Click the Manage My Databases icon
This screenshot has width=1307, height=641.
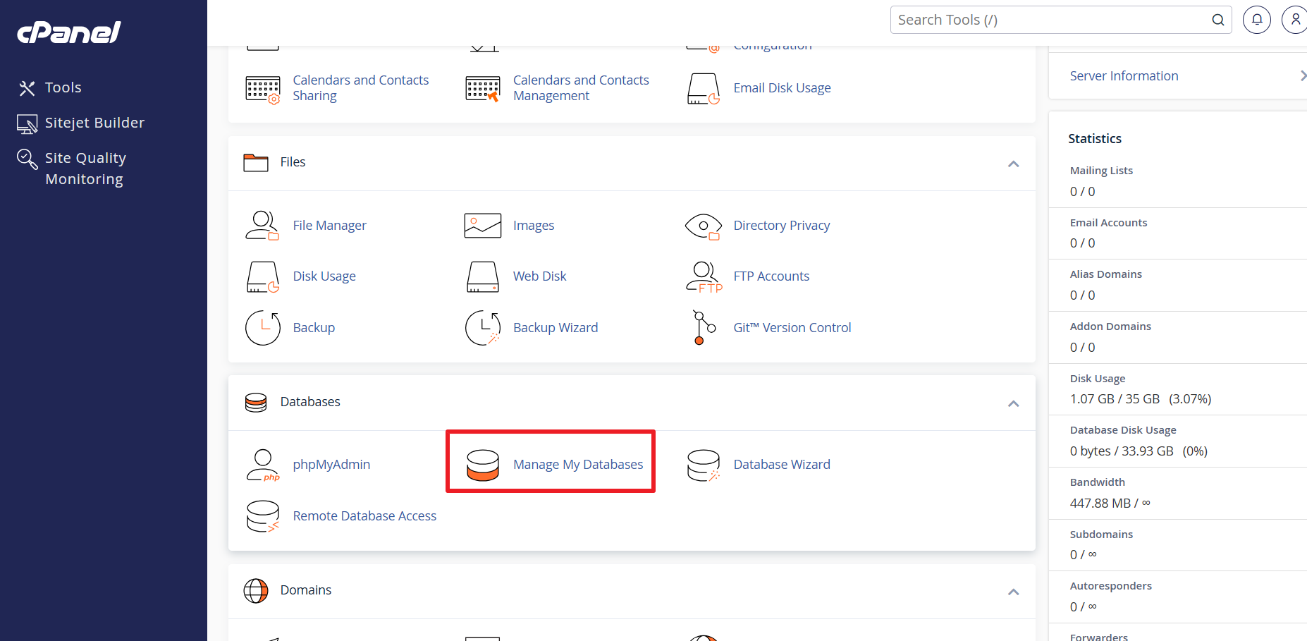483,465
